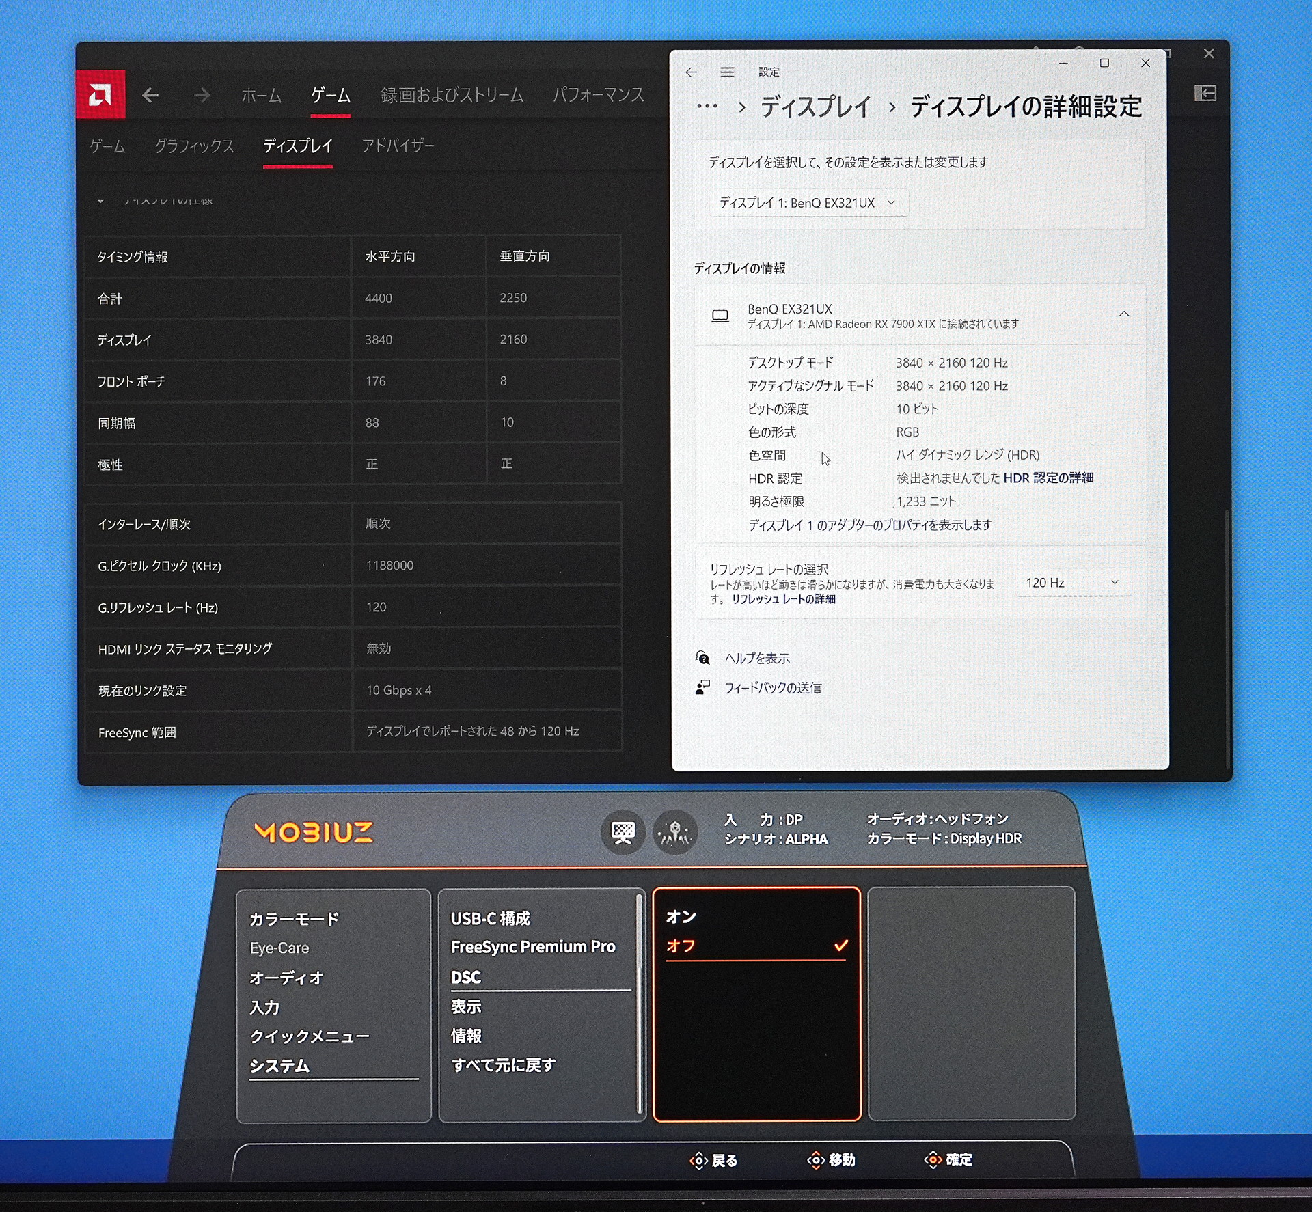Open the HDR 認定の詳細 link
Screen dimensions: 1312x1212
pos(1048,478)
